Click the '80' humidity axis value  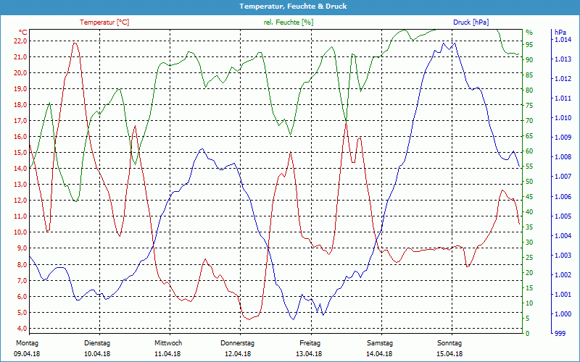tap(529, 90)
